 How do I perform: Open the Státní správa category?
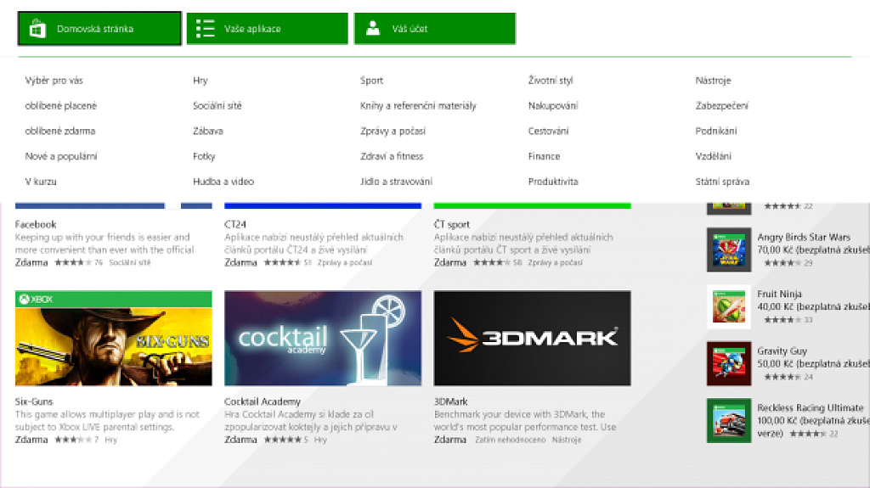(x=722, y=182)
